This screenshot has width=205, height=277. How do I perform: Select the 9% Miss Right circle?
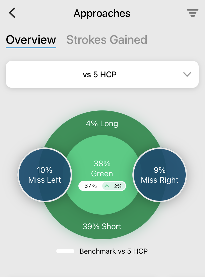(160, 175)
